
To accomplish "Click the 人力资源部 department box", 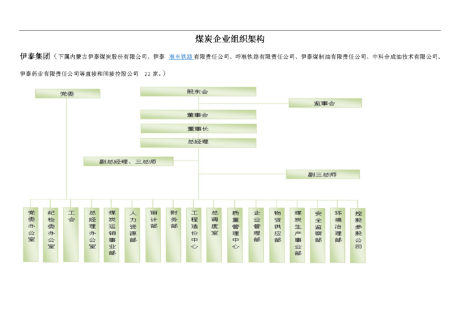I will [132, 235].
